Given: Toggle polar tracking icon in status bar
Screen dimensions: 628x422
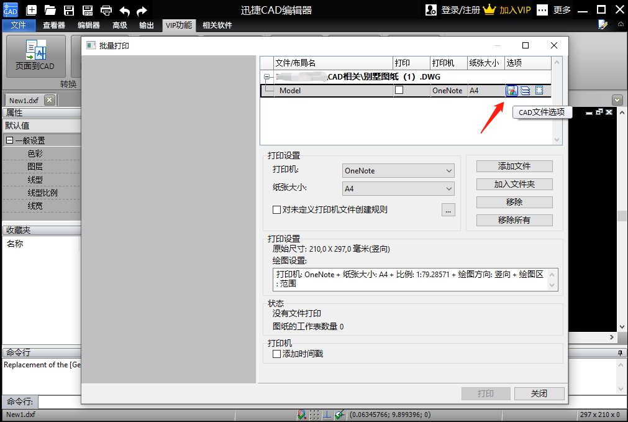Looking at the screenshot, I should [x=340, y=415].
